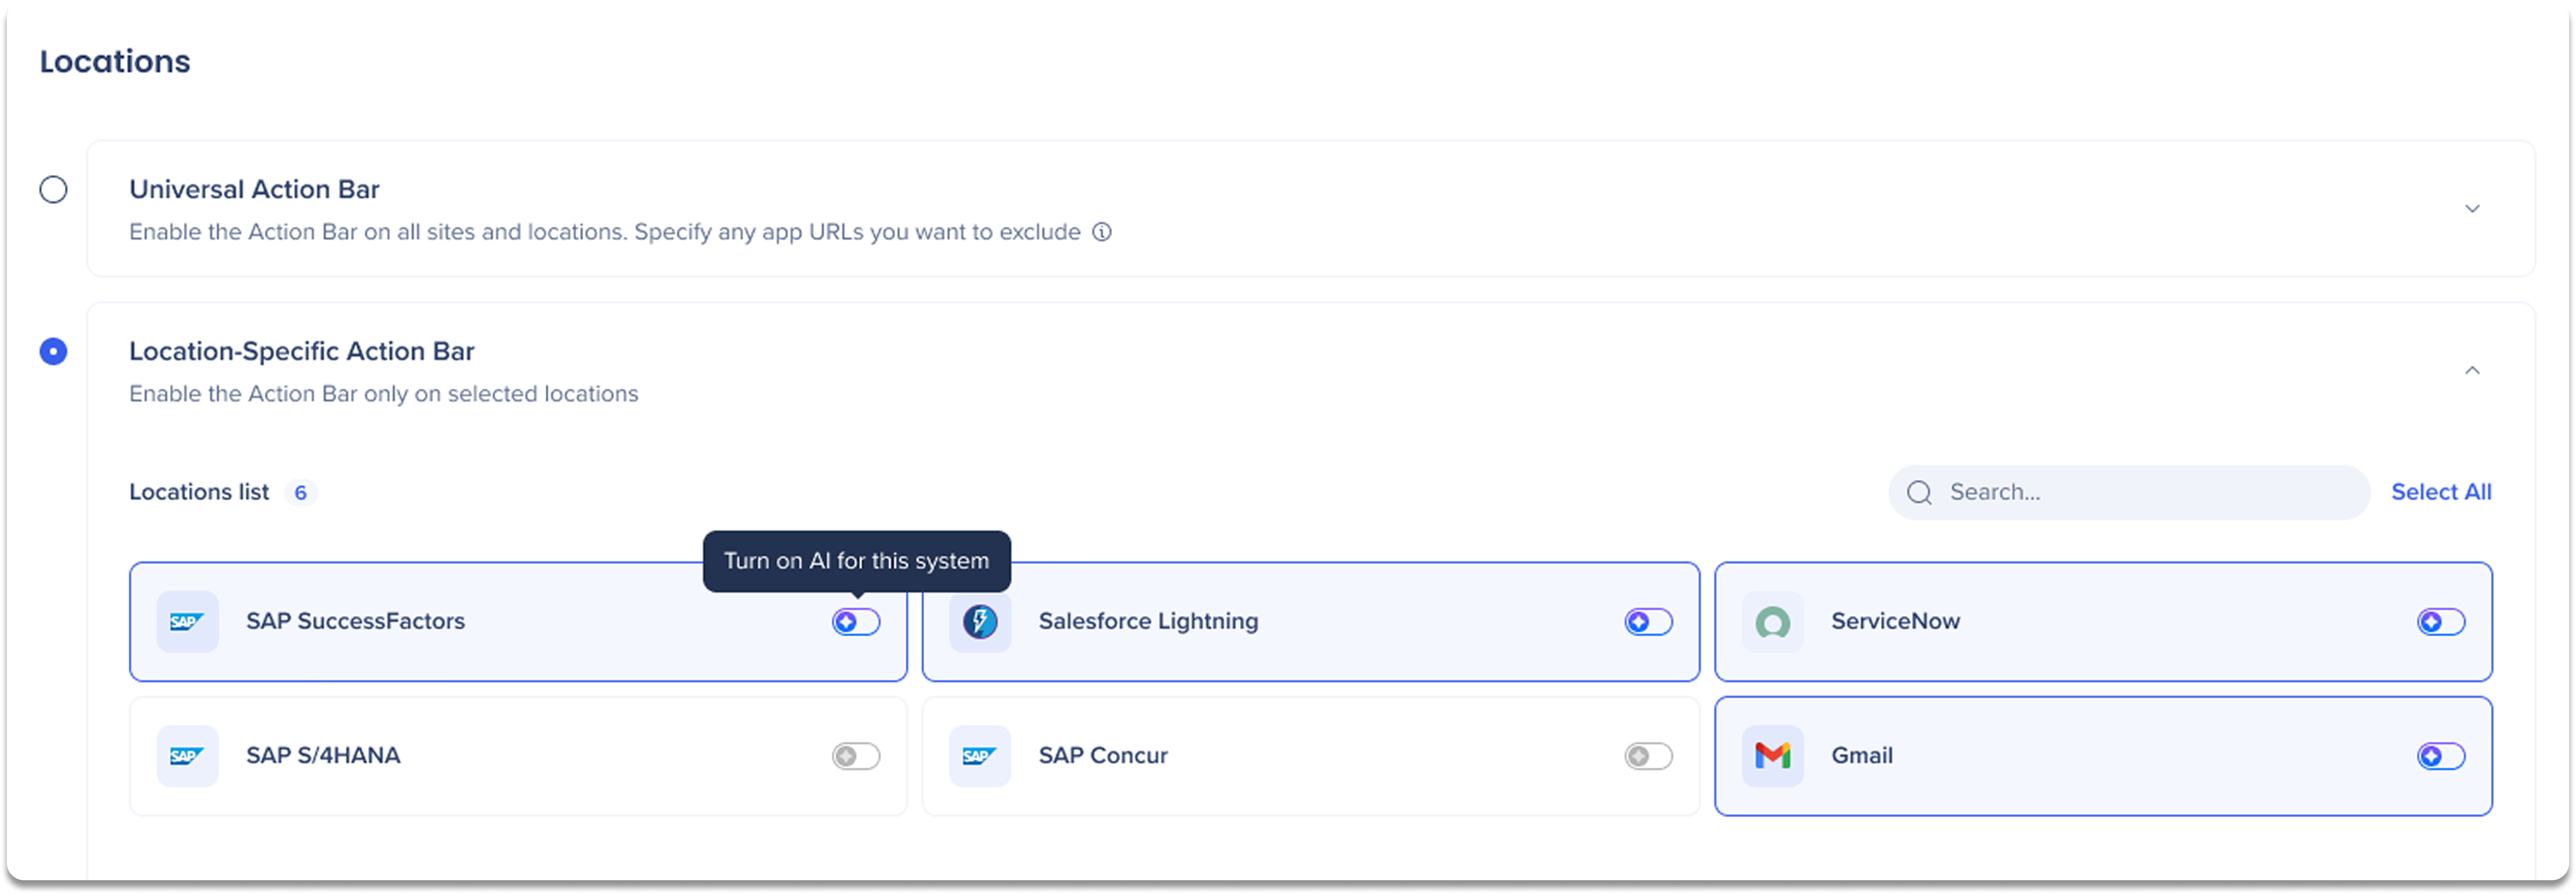
Task: Collapse the Location-Specific Action Bar section
Action: click(x=2472, y=370)
